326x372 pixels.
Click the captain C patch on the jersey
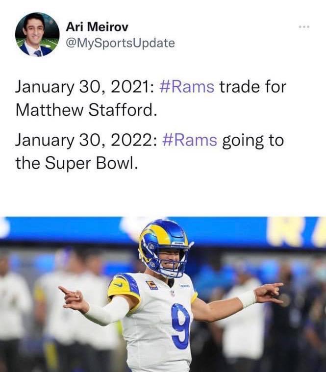pos(151,285)
